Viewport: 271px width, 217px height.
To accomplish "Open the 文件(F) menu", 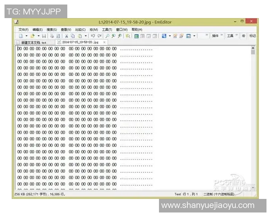I will tap(23, 29).
